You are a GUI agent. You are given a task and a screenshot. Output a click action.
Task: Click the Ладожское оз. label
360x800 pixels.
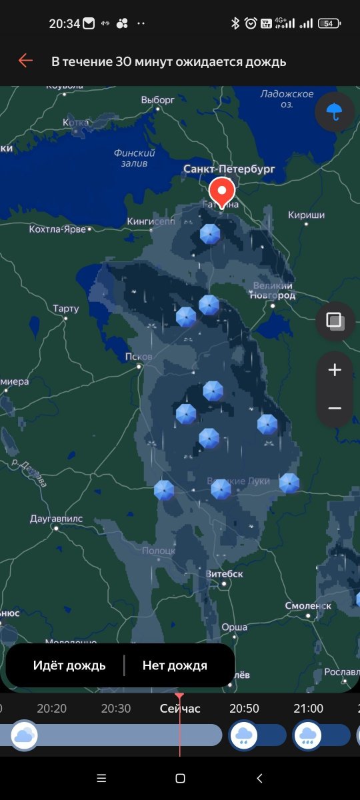287,99
